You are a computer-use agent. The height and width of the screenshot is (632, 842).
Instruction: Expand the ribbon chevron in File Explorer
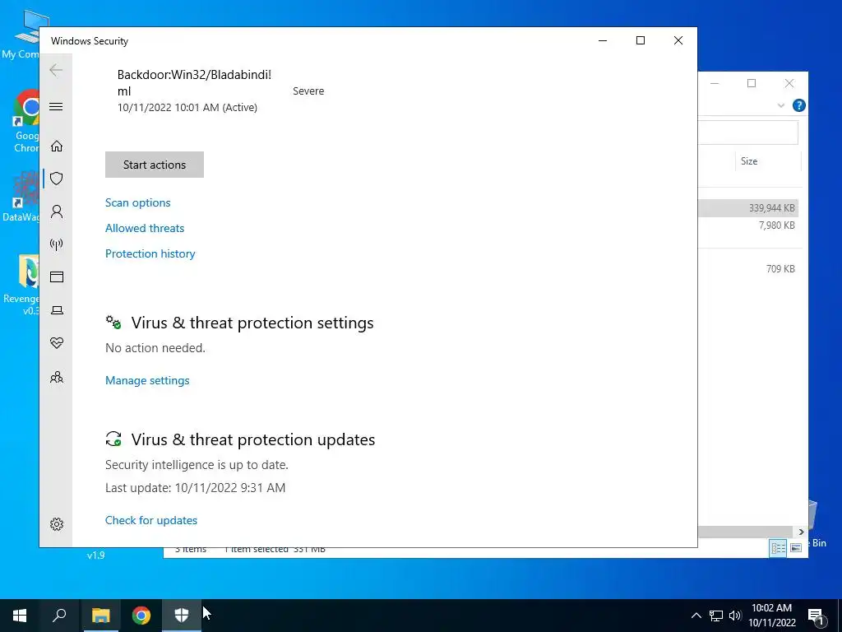coord(781,105)
